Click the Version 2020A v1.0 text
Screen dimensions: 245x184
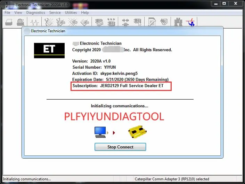[x=91, y=61]
